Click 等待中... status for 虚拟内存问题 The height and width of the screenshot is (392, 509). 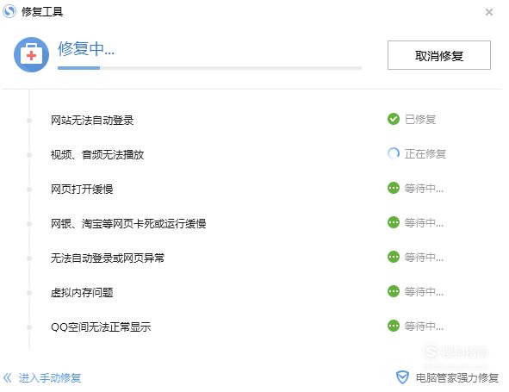click(x=424, y=292)
